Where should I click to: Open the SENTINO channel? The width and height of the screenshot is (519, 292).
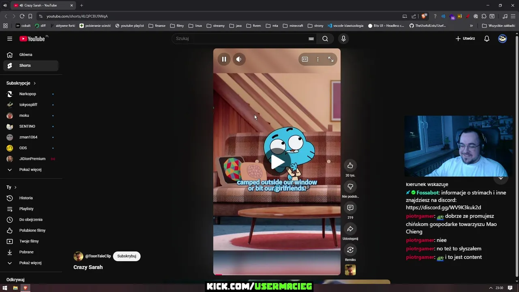click(x=31, y=126)
